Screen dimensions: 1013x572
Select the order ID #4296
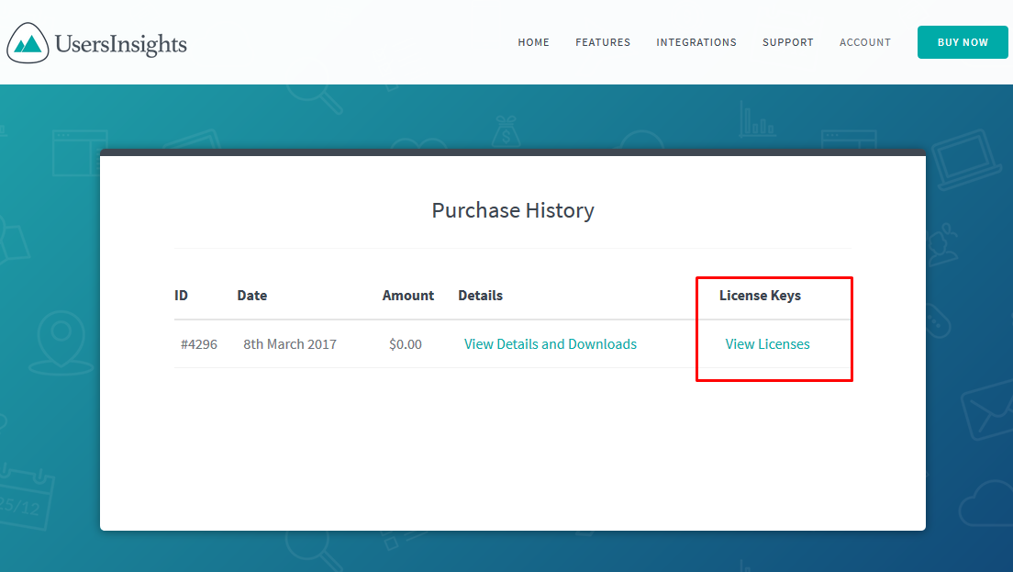tap(199, 344)
